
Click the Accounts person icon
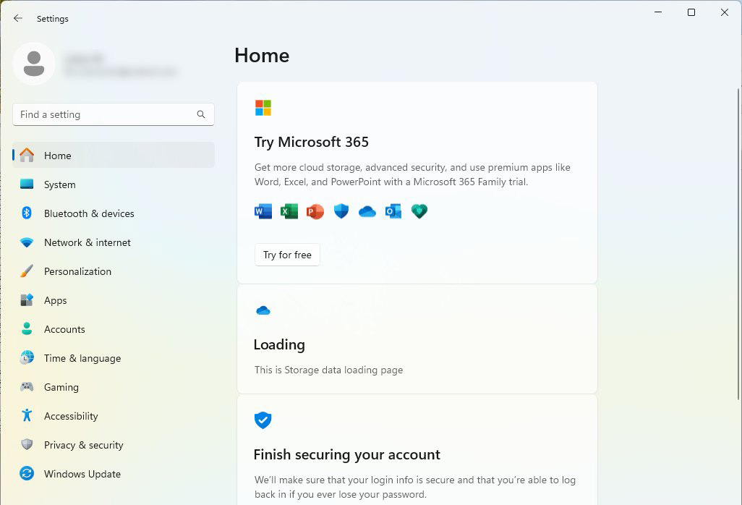27,329
